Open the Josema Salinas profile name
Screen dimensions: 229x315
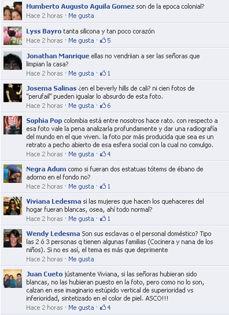pos(51,88)
